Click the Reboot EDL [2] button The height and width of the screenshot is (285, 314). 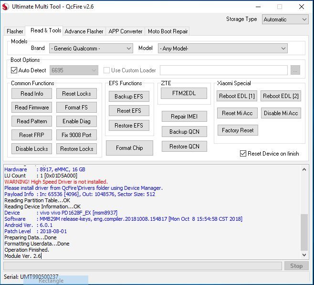pos(281,96)
